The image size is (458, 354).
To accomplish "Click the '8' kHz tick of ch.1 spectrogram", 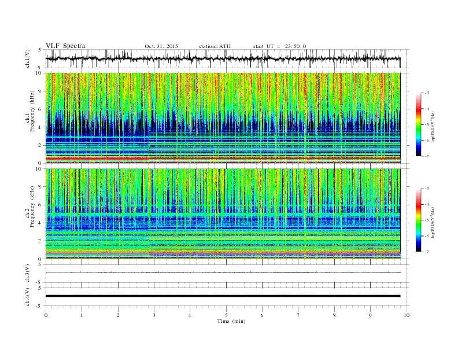I will pyautogui.click(x=40, y=91).
